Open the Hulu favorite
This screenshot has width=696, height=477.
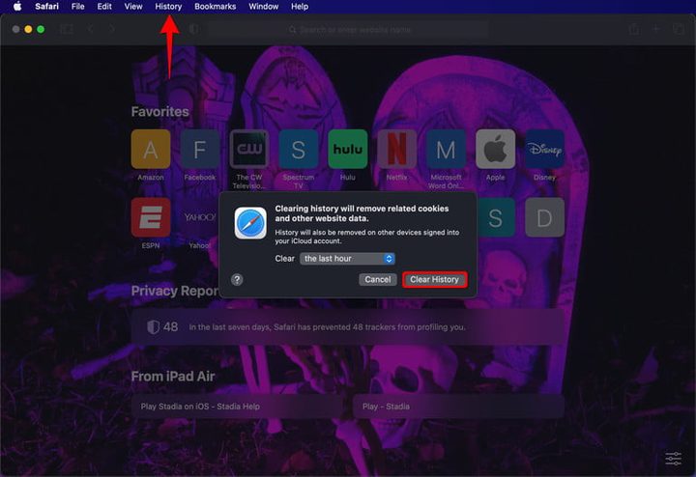point(348,149)
